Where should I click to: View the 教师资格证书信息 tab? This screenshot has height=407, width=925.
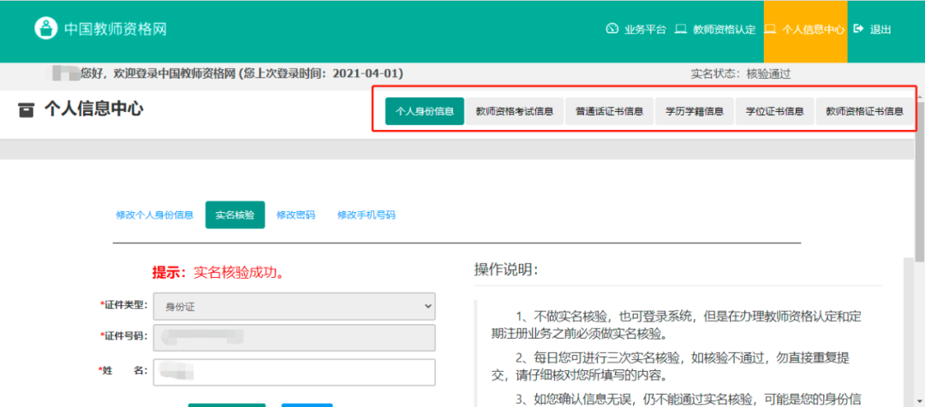point(863,111)
